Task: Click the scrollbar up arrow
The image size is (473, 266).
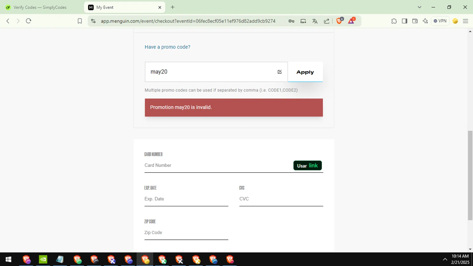Action: pyautogui.click(x=470, y=31)
